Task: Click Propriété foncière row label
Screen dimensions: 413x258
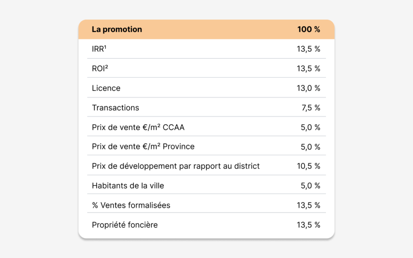Action: 125,225
